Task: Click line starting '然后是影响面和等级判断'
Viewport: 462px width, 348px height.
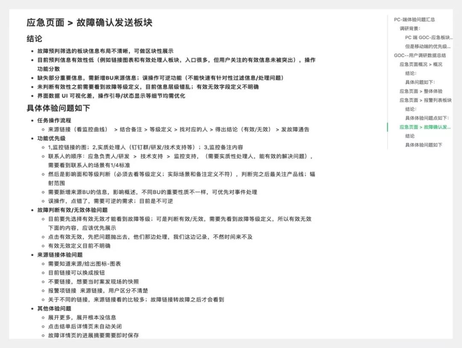Action: [x=182, y=178]
